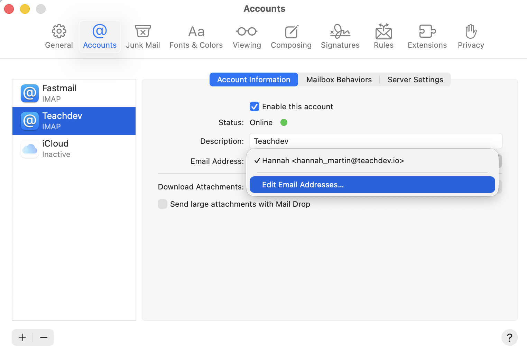Open the Rules pane

click(383, 37)
